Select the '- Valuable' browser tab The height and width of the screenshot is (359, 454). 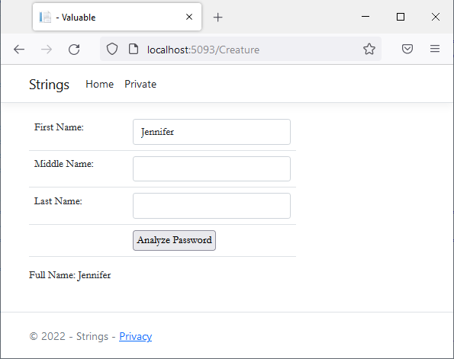pyautogui.click(x=117, y=17)
